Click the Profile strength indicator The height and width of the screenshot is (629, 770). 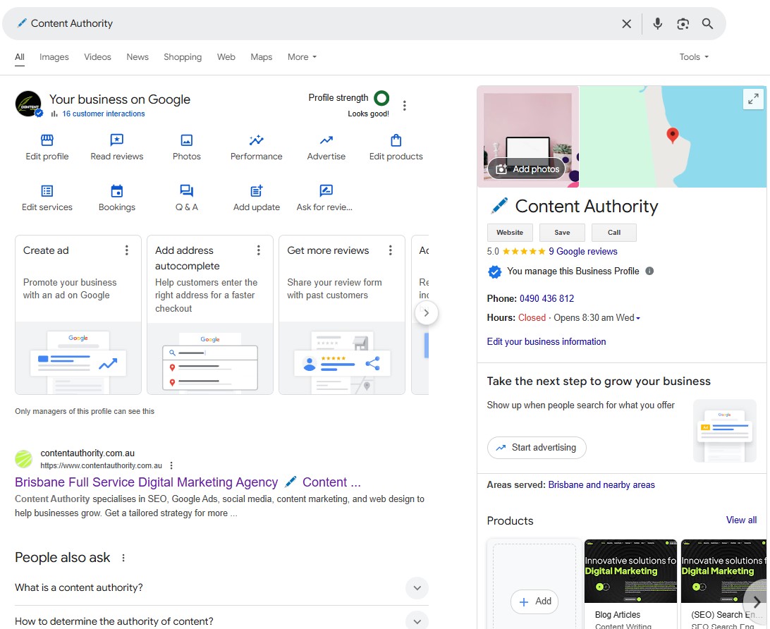pos(381,98)
